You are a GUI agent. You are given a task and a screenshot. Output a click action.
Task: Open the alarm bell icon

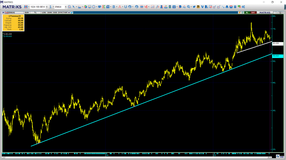(x=227, y=7)
